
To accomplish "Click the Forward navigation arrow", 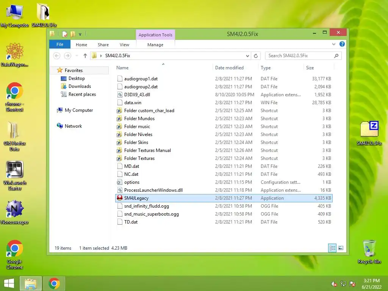I will tap(67, 56).
